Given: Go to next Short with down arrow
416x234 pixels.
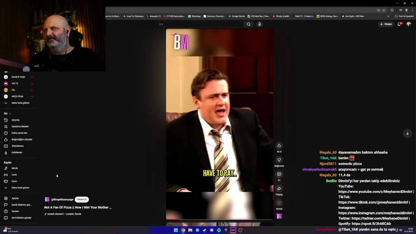Looking at the screenshot, I should click(407, 134).
